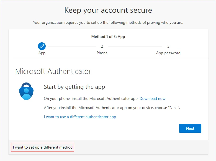The width and height of the screenshot is (216, 161).
Task: Choose to use a different authenticator app
Action: coord(80,117)
